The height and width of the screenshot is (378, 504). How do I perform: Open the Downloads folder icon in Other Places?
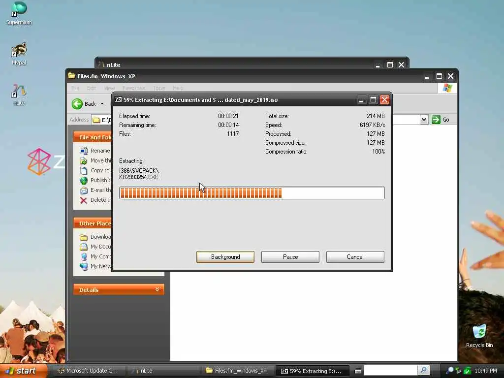coord(84,237)
